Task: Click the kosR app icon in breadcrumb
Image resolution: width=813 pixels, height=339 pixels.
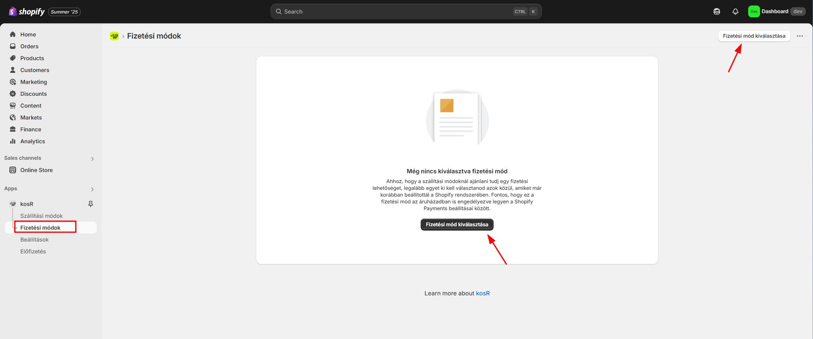Action: pos(114,36)
